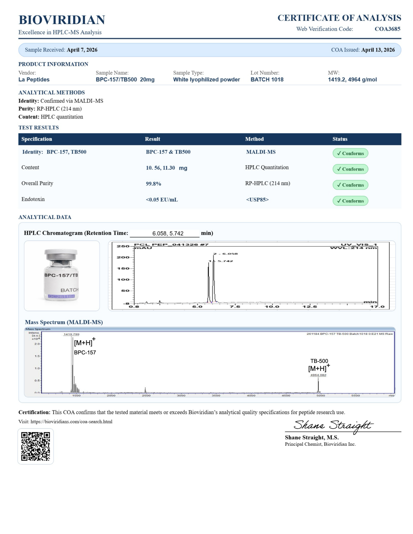Click the Principal Chemist, Bioviridian Inc. title
The width and height of the screenshot is (413, 534).
point(320,444)
